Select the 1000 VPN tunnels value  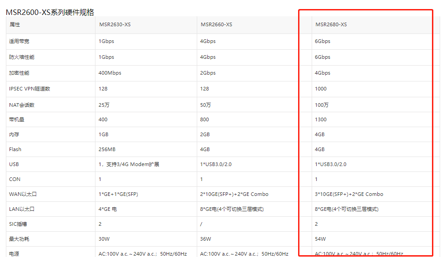tap(321, 89)
